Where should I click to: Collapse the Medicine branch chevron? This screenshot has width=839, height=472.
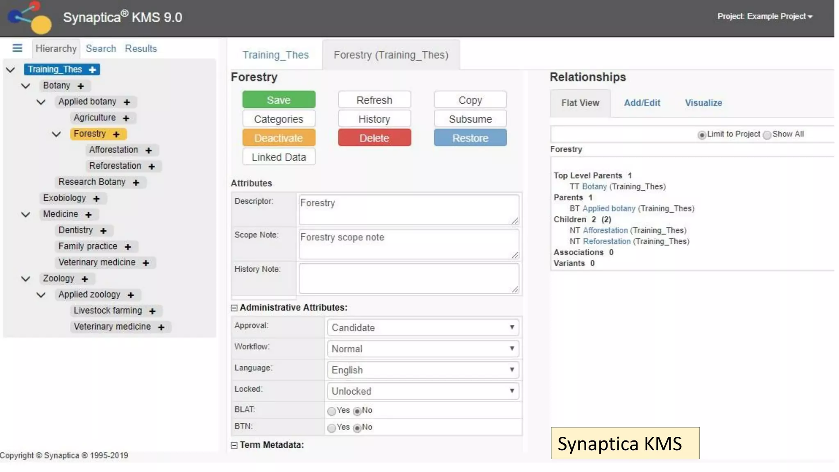(x=26, y=214)
